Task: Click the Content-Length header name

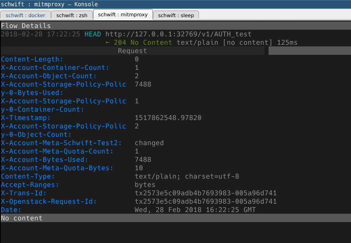Action: (32, 59)
